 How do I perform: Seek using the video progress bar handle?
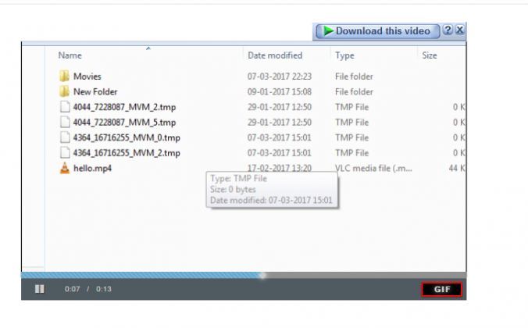(262, 275)
